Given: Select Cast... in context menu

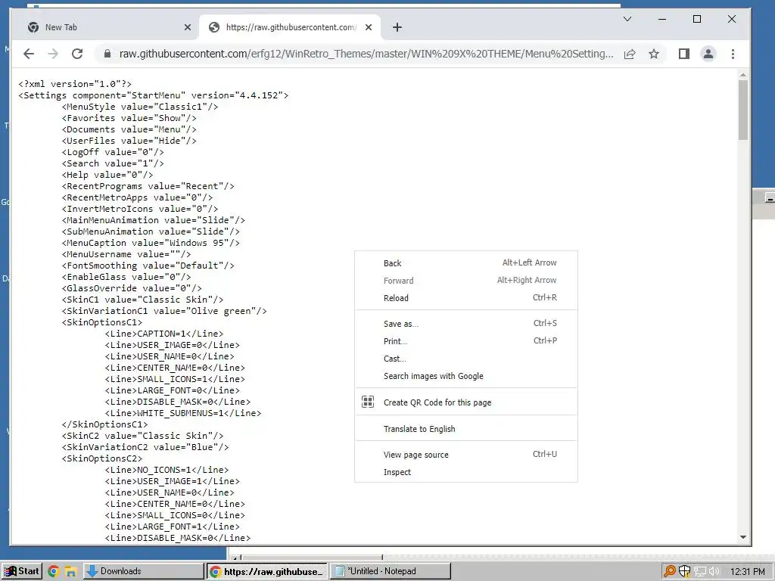Looking at the screenshot, I should coord(466,358).
